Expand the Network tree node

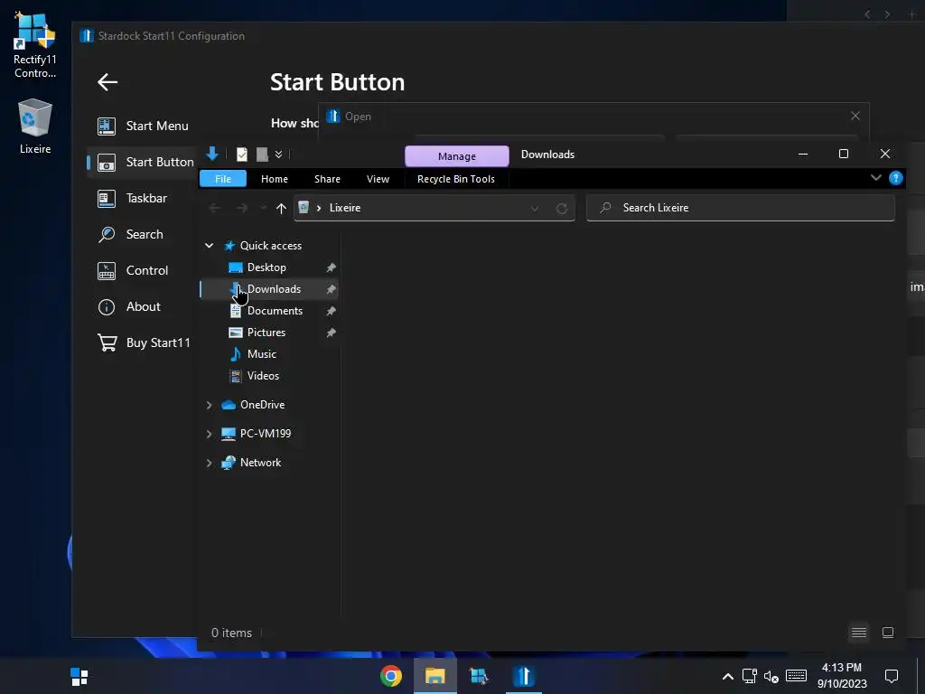pyautogui.click(x=209, y=463)
